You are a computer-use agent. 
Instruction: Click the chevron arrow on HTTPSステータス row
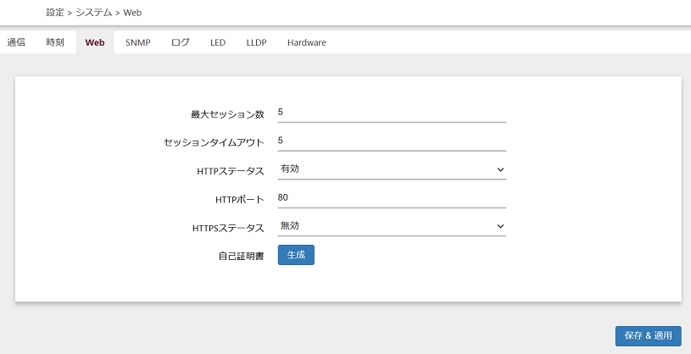coord(499,226)
